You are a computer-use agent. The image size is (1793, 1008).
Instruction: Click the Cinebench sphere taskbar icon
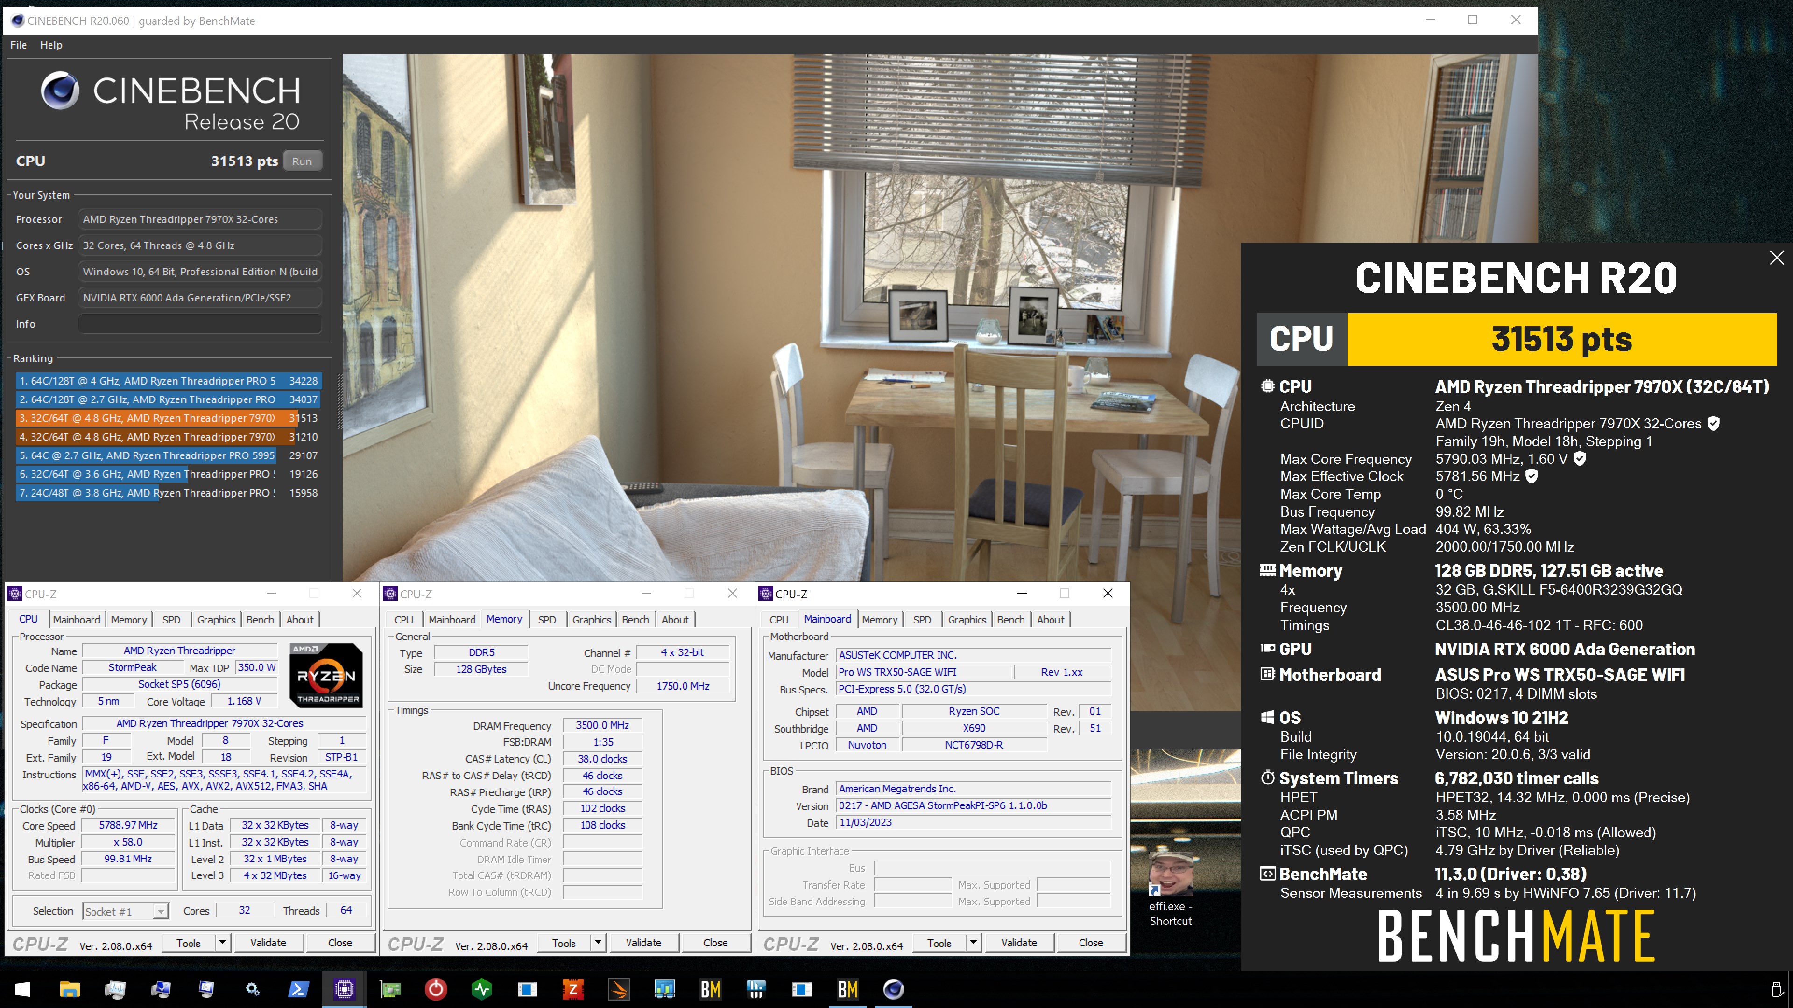(x=894, y=988)
